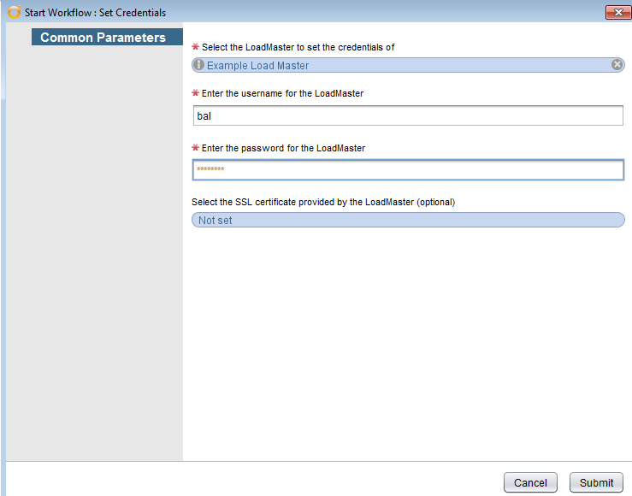Click the Enter the username label text
This screenshot has height=496, width=632.
point(282,93)
